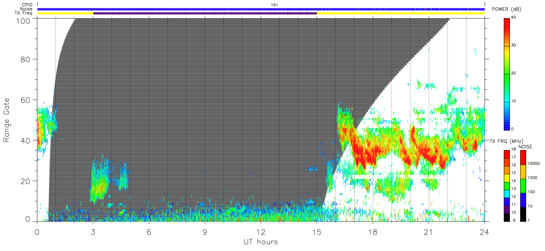Click the 0 tick on the POWER colorbar
This screenshot has height=251, width=545.
point(513,129)
